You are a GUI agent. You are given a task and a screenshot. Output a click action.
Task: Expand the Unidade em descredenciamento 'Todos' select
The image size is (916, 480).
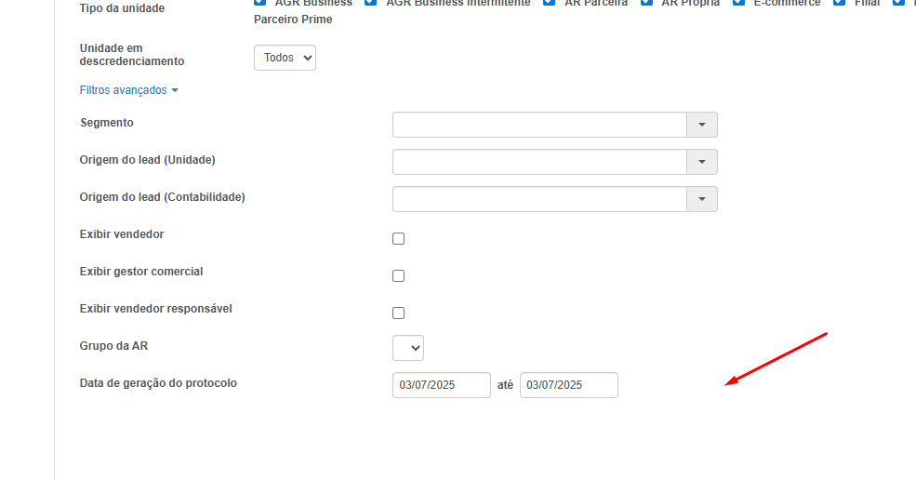click(285, 58)
